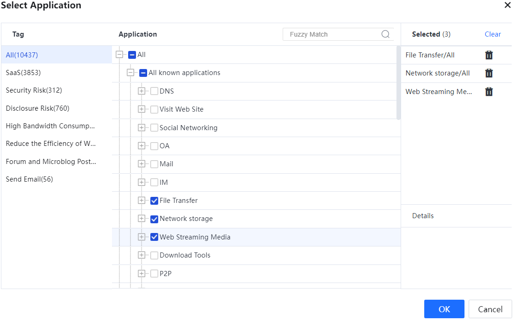
Task: Close the Select Application dialog
Action: (x=508, y=6)
